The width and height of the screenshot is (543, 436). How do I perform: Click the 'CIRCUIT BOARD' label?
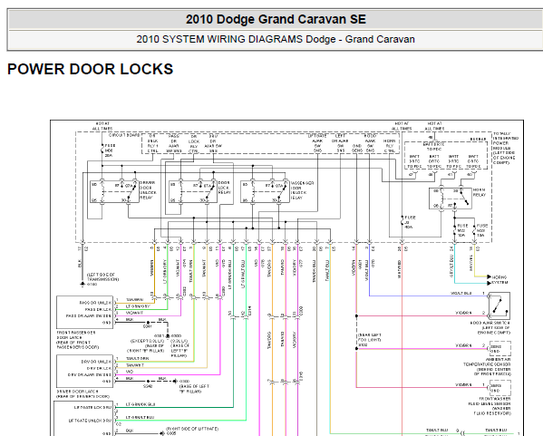click(x=124, y=135)
